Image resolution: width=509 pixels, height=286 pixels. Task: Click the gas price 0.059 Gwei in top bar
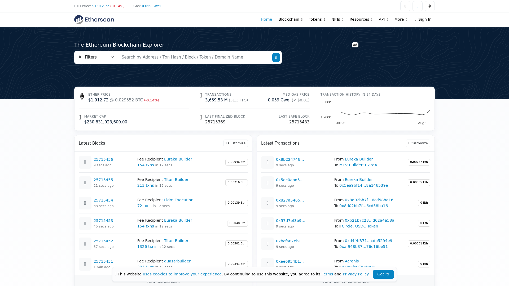(151, 6)
